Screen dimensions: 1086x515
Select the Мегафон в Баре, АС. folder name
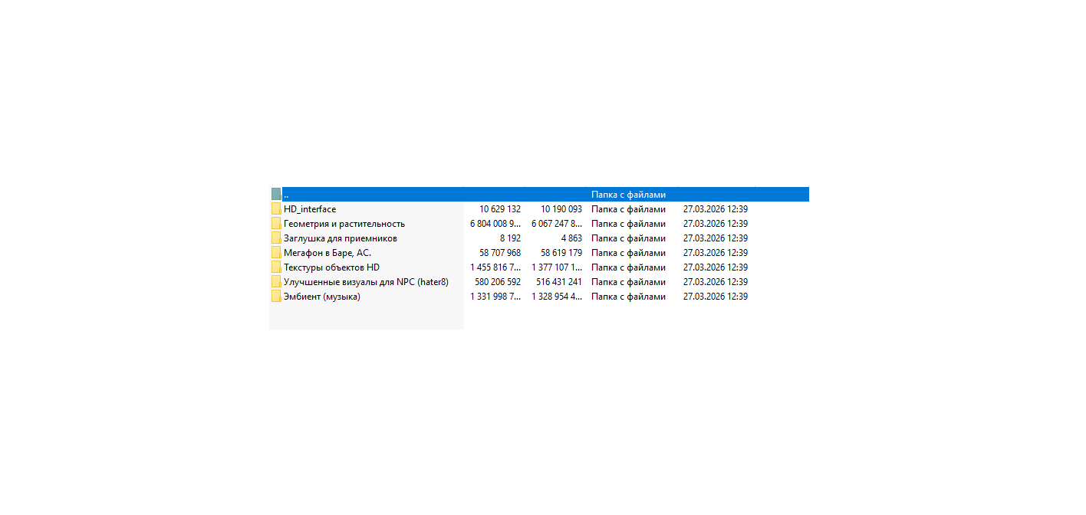click(x=327, y=253)
